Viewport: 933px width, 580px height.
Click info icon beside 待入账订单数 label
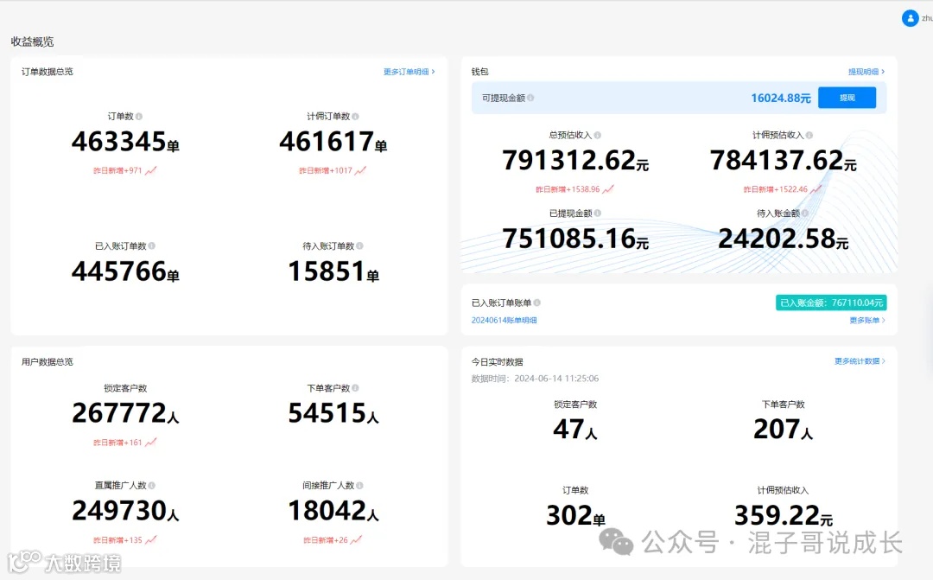(359, 245)
